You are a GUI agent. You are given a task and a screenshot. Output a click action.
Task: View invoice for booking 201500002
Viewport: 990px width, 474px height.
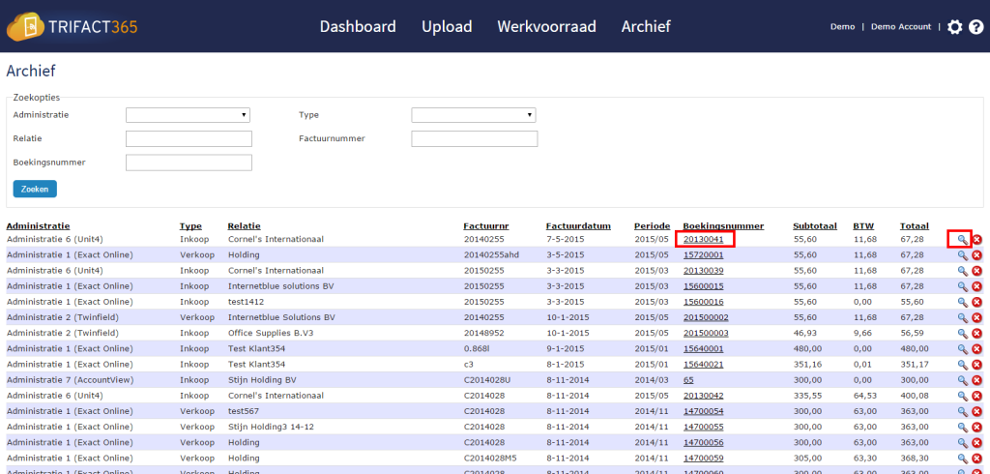962,317
